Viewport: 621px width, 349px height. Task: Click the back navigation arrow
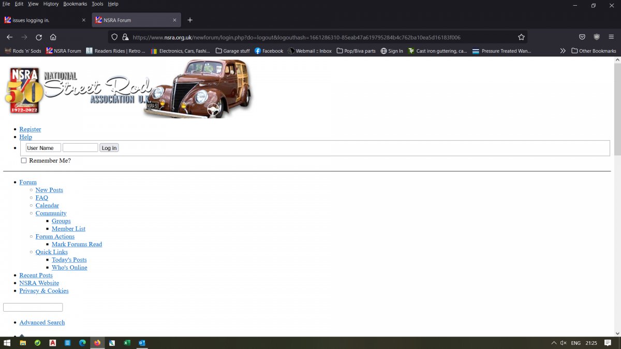pos(9,37)
